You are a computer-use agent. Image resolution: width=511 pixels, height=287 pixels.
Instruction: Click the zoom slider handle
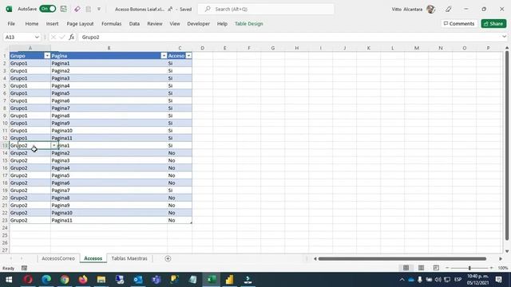click(469, 268)
